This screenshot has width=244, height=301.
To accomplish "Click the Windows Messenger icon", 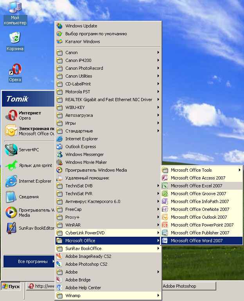I will point(59,154).
